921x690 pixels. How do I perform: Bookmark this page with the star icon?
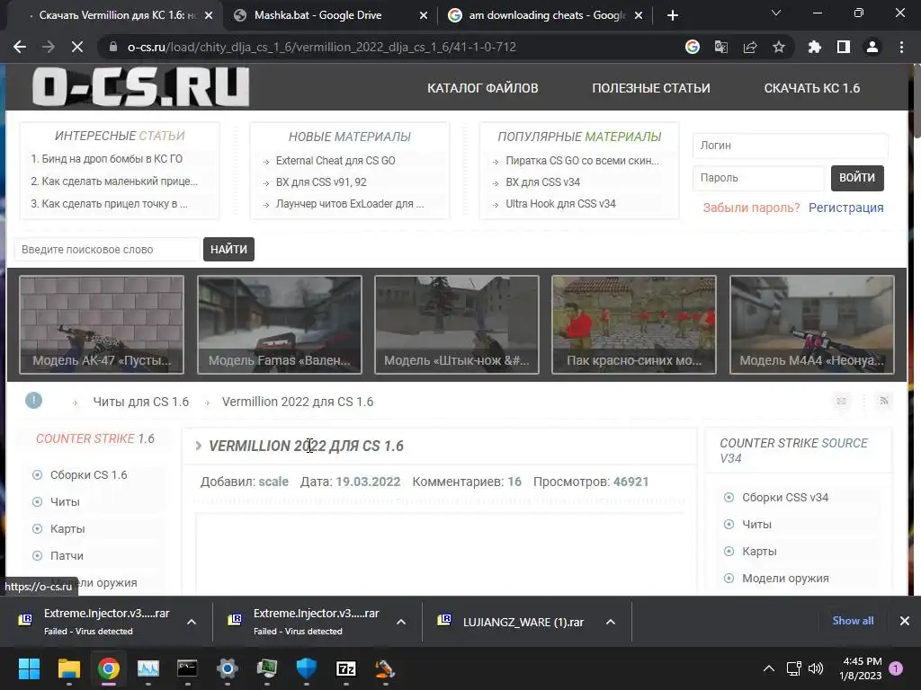pos(779,47)
